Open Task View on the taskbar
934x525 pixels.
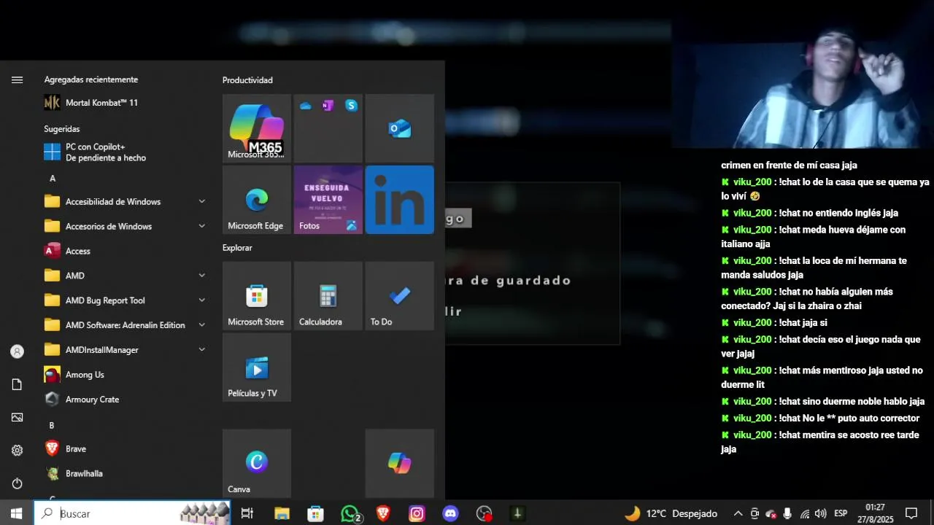(247, 513)
